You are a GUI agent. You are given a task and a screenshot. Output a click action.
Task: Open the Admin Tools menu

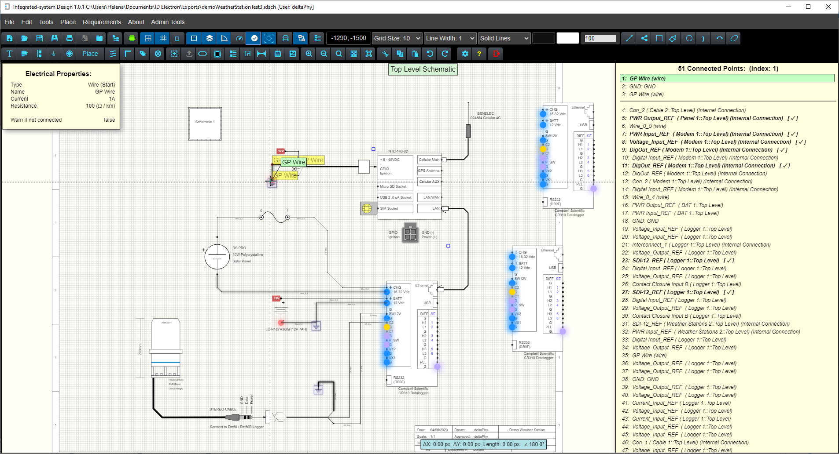point(168,22)
